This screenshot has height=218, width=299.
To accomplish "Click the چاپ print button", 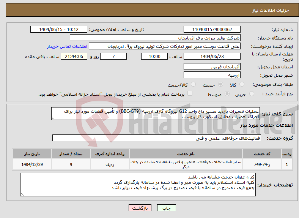I will (167, 208).
